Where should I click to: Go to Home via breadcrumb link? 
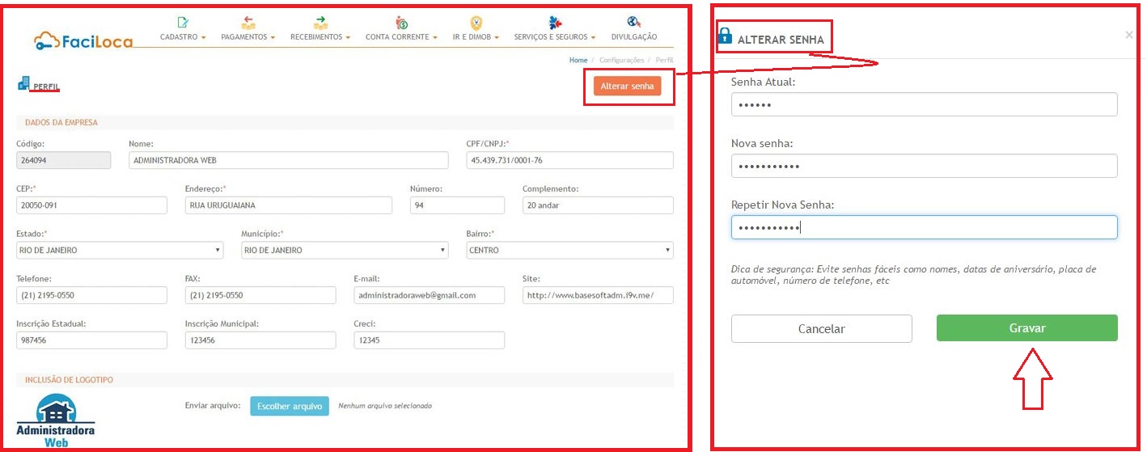click(578, 60)
